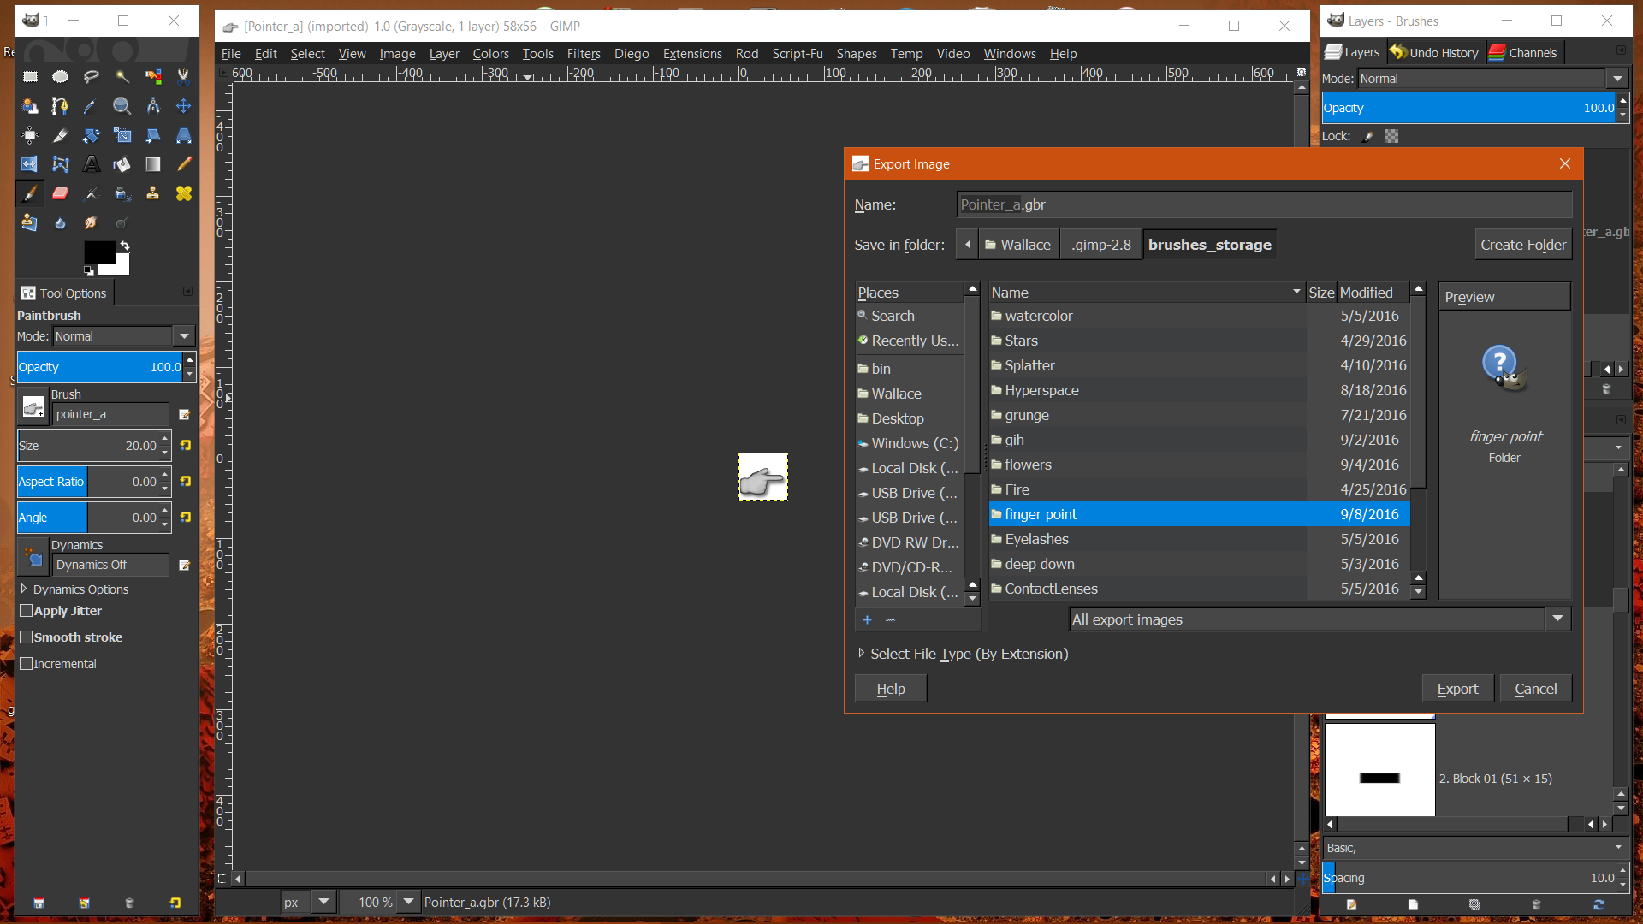Select the Bucket Fill tool
This screenshot has width=1643, height=924.
122,164
